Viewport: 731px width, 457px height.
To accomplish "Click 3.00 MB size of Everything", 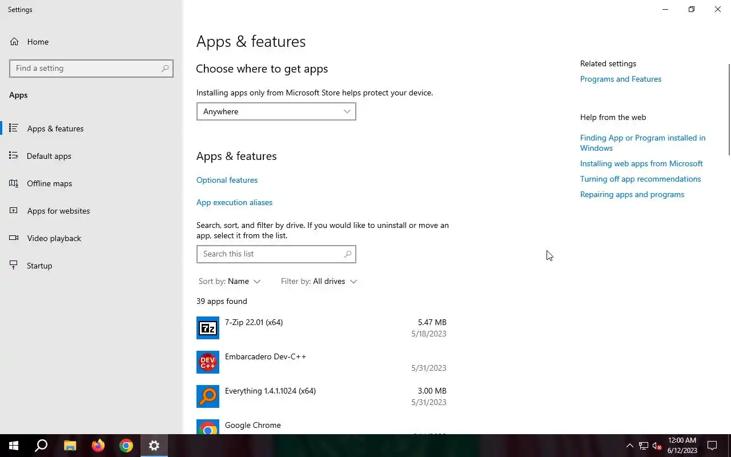I will click(432, 391).
